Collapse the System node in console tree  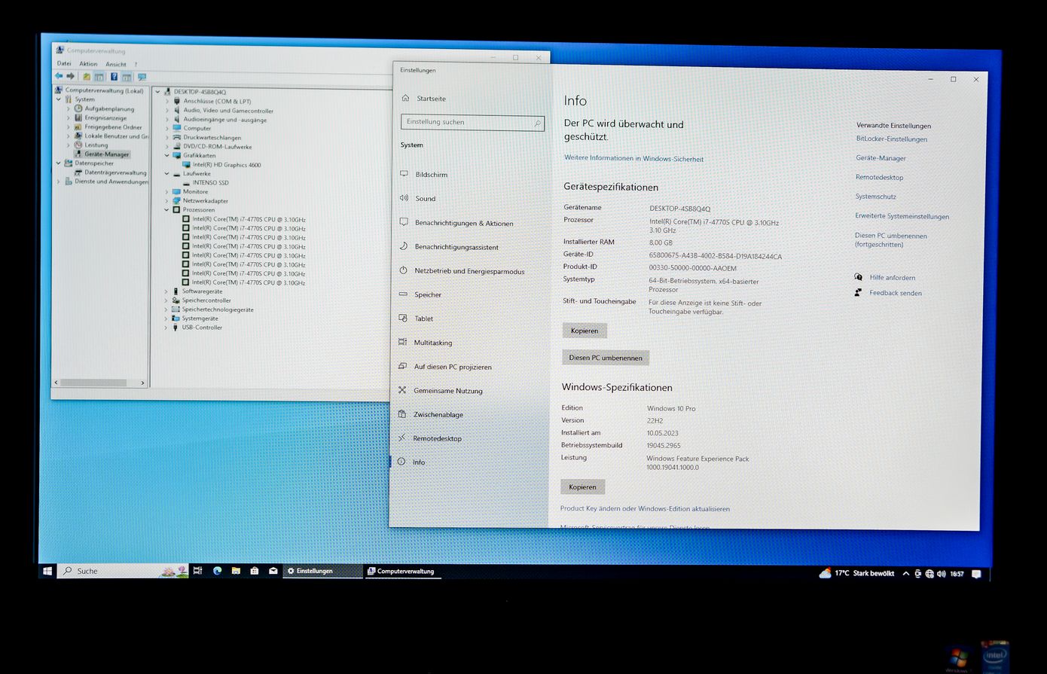point(59,99)
